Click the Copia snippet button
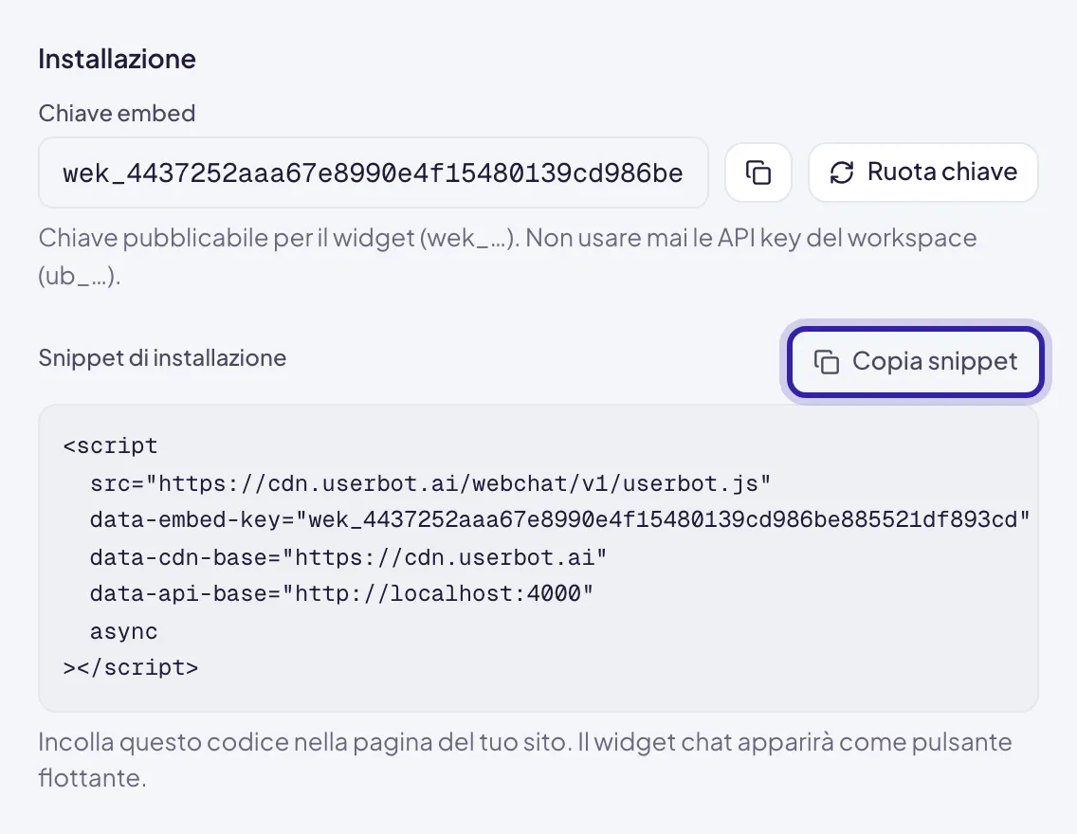 coord(916,362)
